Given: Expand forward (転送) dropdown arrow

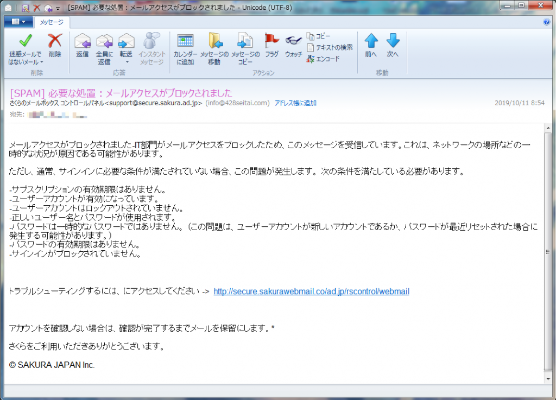Looking at the screenshot, I should 127,62.
